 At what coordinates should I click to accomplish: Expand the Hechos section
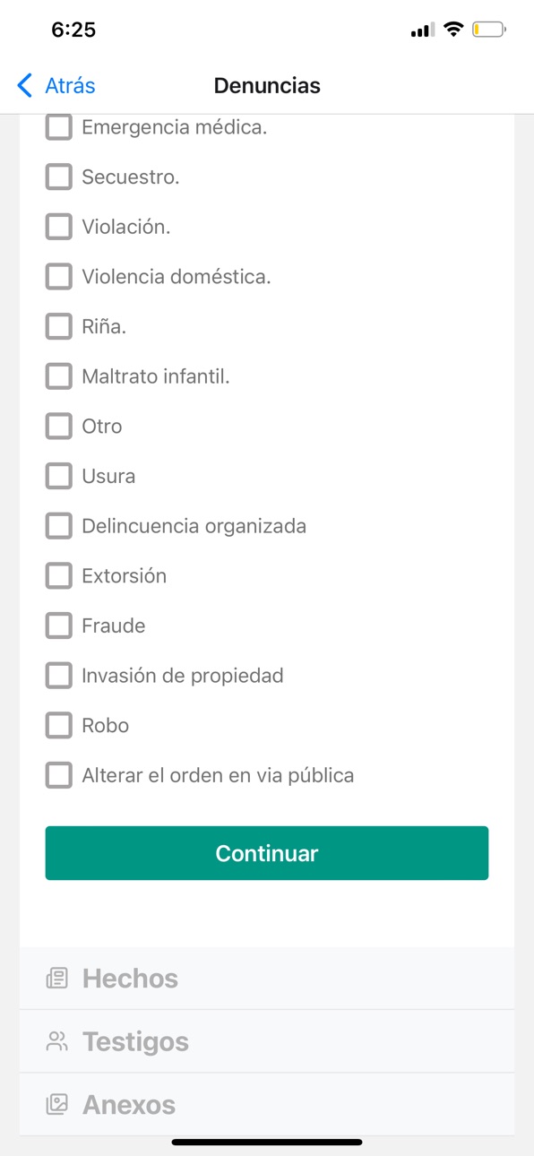pos(267,979)
